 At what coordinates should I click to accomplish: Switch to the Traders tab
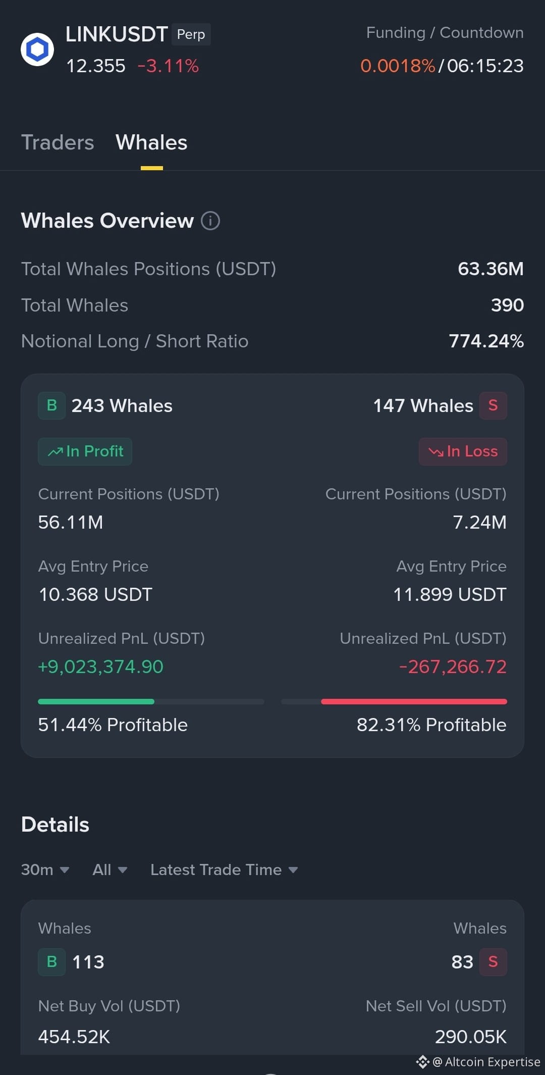[x=58, y=142]
